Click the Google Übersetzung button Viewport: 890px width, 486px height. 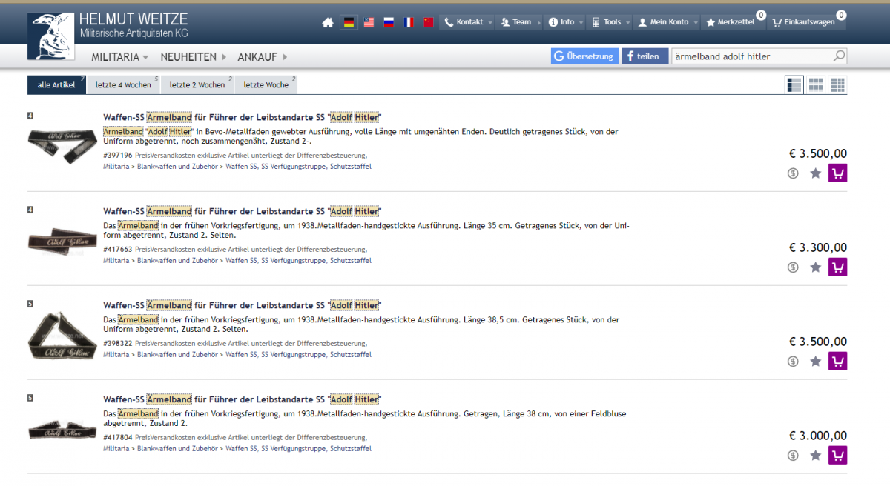click(x=584, y=56)
